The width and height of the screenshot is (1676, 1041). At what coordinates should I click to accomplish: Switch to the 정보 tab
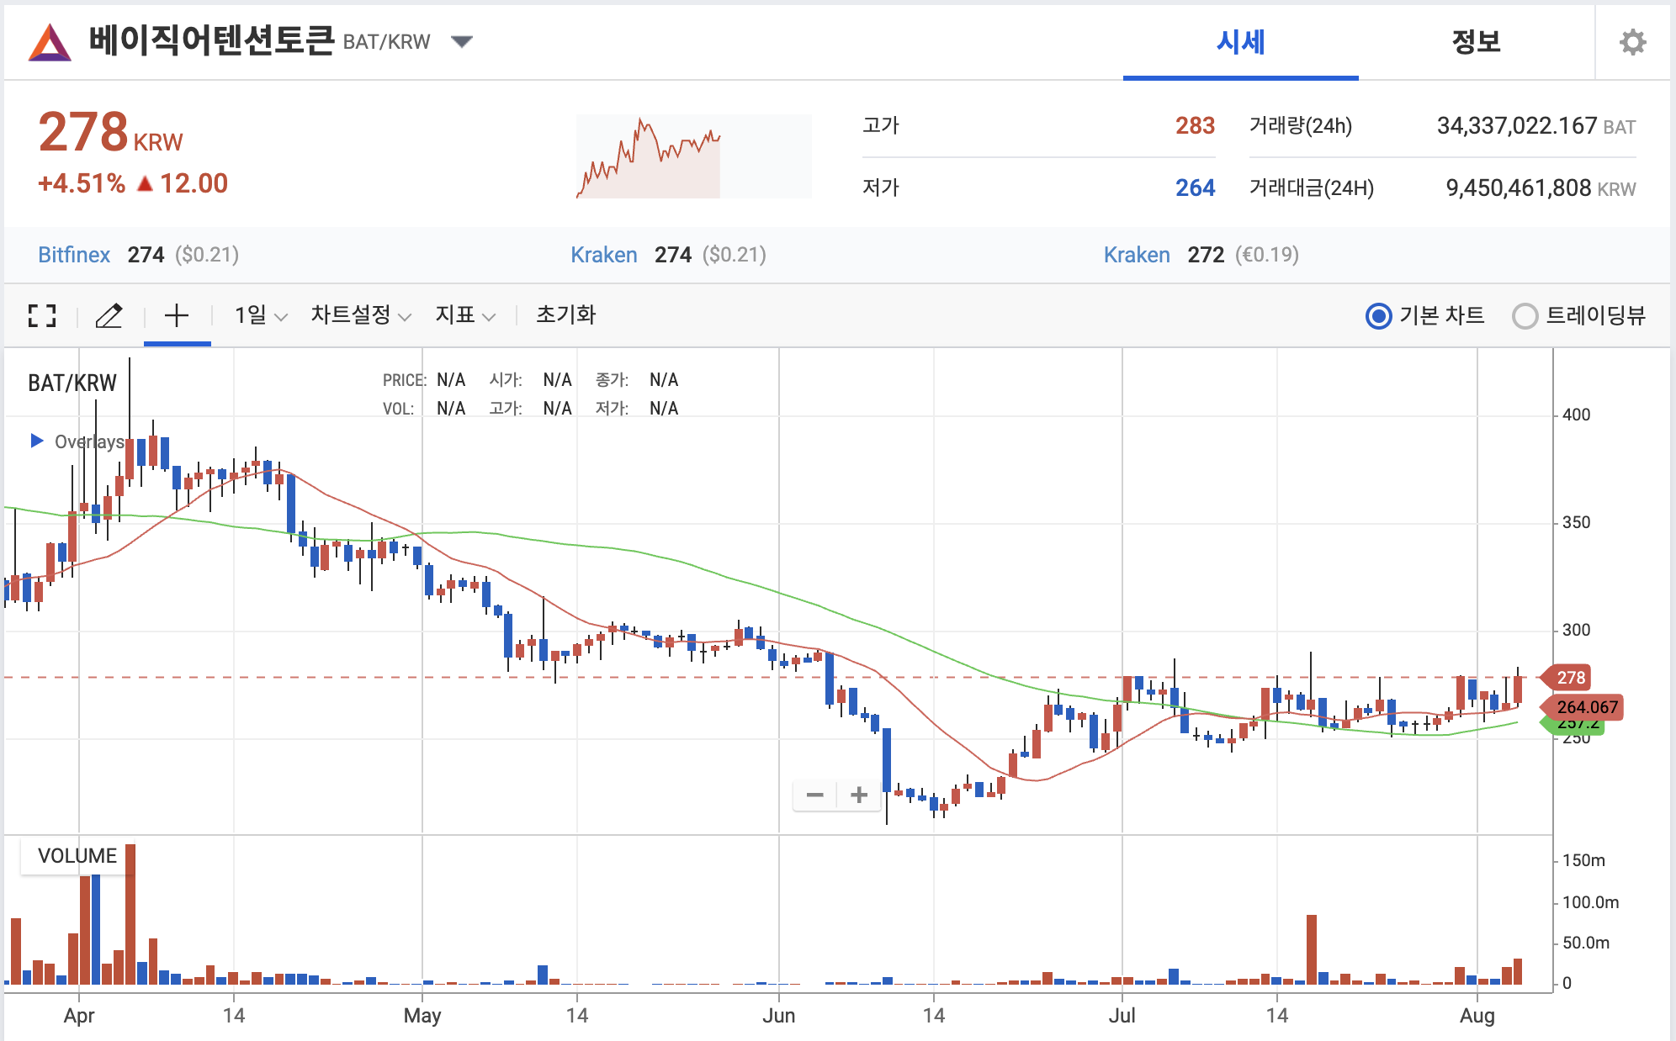[x=1476, y=42]
